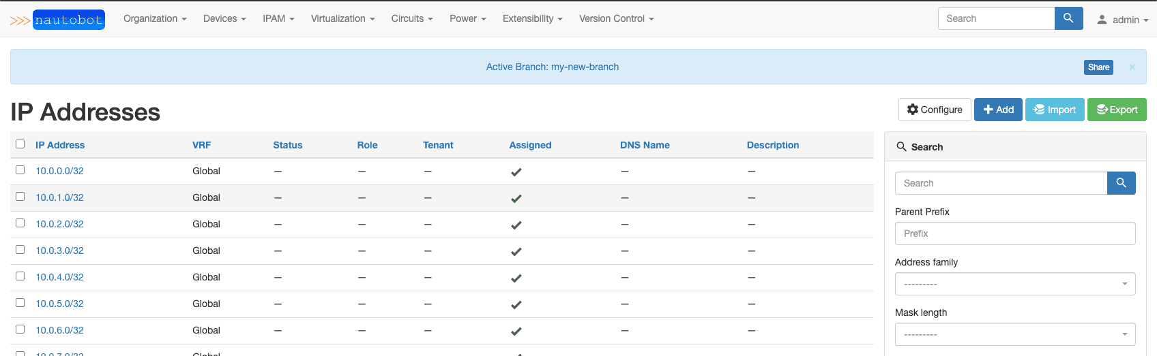This screenshot has height=356, width=1157.
Task: Sort by IP Address column header
Action: [x=60, y=145]
